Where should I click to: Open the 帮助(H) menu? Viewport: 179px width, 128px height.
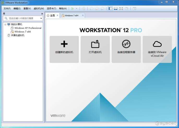click(x=63, y=9)
